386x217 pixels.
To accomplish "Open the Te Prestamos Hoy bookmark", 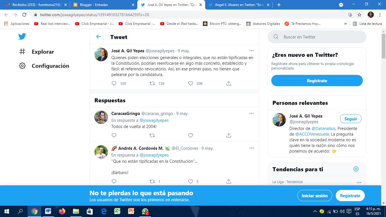I will pyautogui.click(x=303, y=24).
